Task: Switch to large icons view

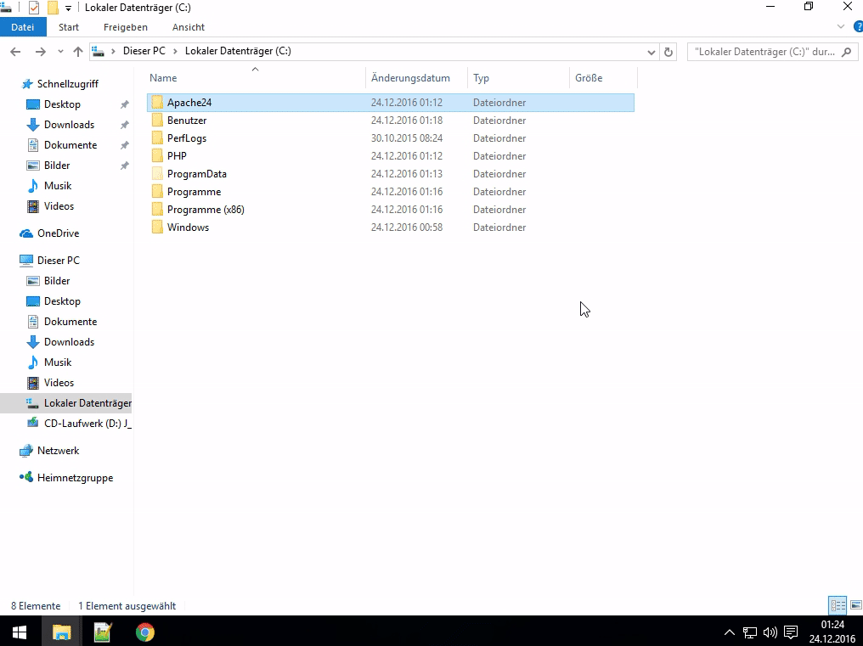Action: point(855,605)
